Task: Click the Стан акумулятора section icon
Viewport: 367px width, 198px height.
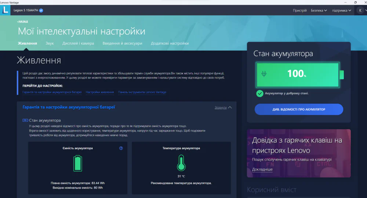Action: pos(25,120)
